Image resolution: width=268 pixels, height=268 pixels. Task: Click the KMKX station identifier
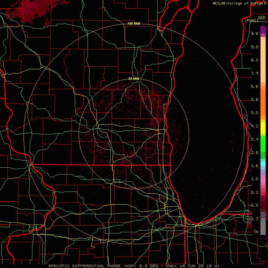coord(171,266)
